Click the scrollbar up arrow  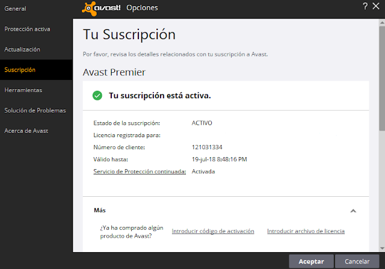[x=382, y=22]
